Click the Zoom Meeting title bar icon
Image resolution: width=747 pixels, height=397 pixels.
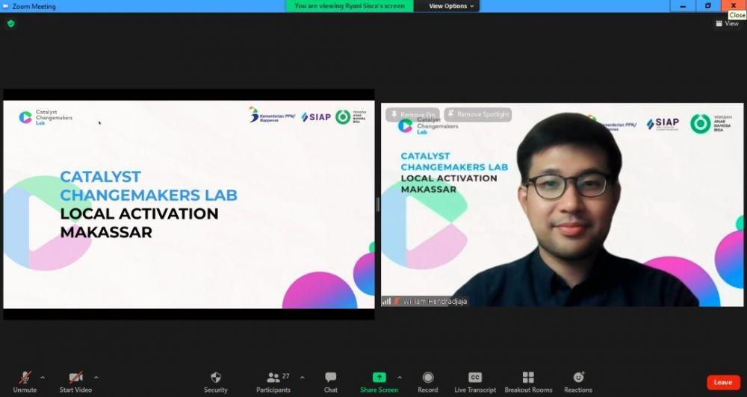point(6,6)
